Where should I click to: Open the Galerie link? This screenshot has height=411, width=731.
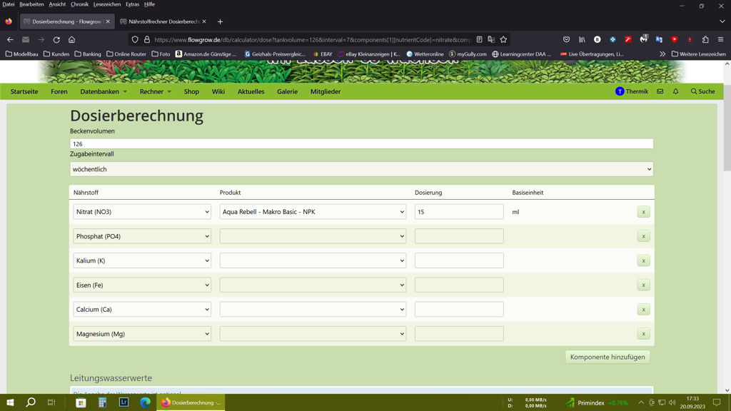click(x=287, y=91)
